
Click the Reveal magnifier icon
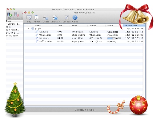point(37,18)
